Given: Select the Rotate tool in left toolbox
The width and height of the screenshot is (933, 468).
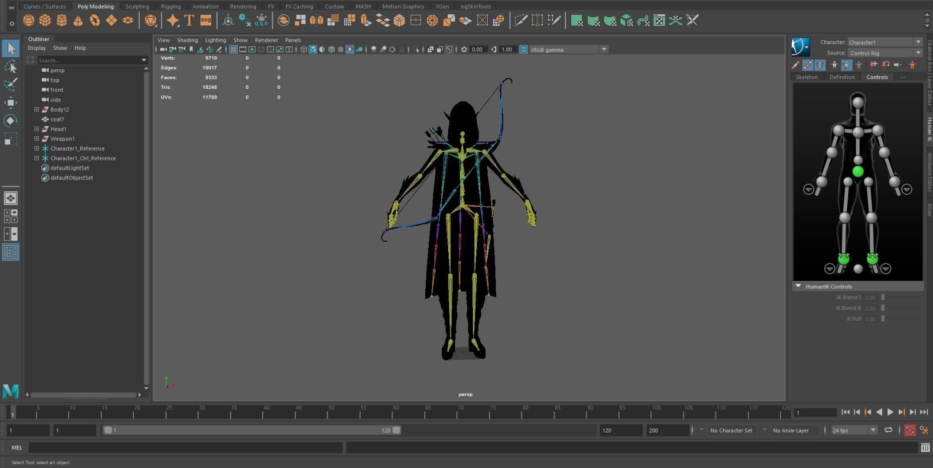Looking at the screenshot, I should (10, 121).
